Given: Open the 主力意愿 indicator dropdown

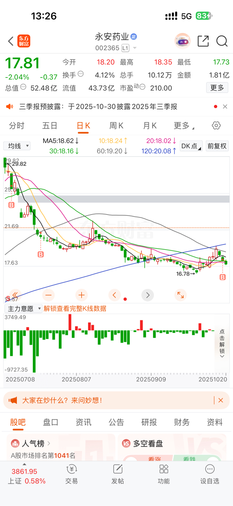Looking at the screenshot, I should pos(23,309).
